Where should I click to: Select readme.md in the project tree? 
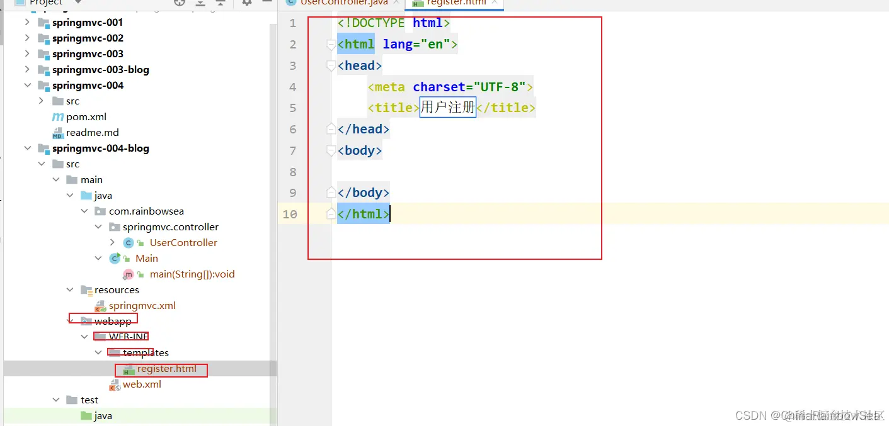(93, 132)
